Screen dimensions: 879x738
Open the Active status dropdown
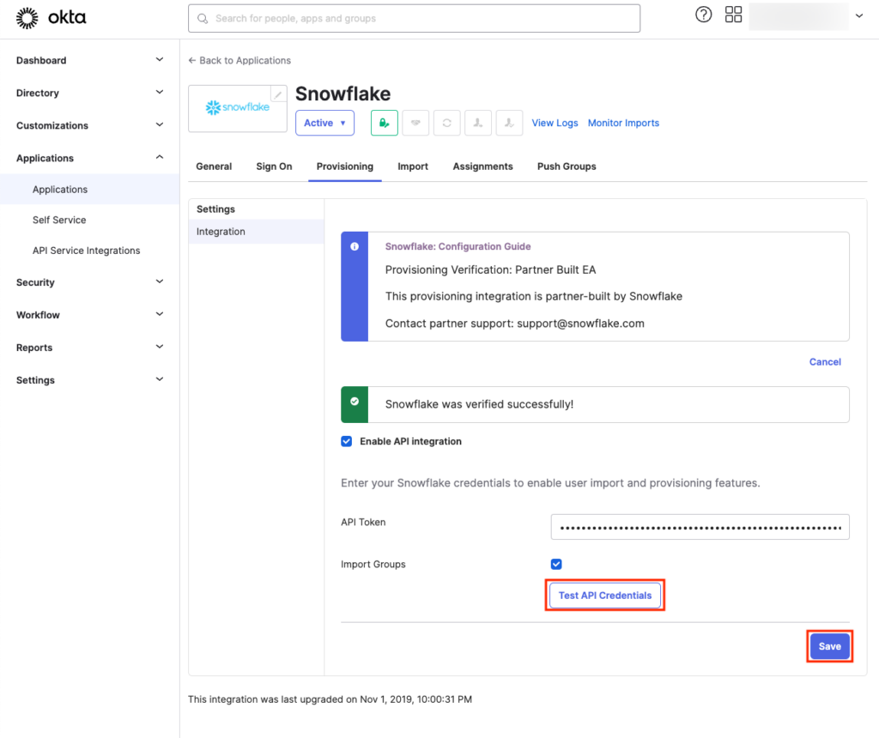coord(324,122)
